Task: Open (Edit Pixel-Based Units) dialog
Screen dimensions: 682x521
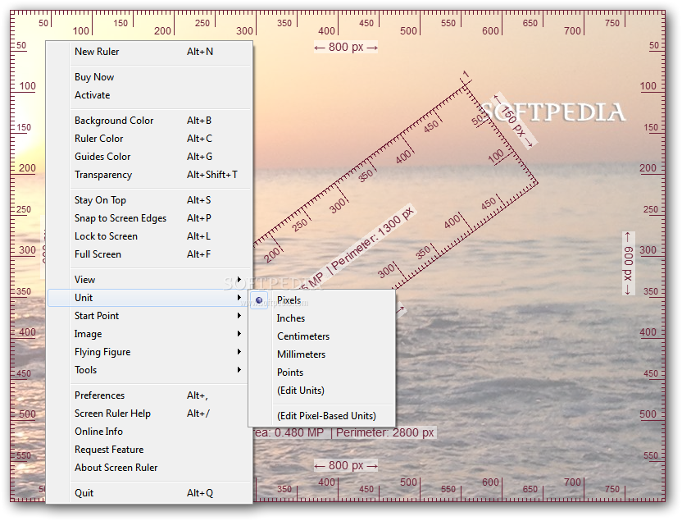Action: point(321,416)
